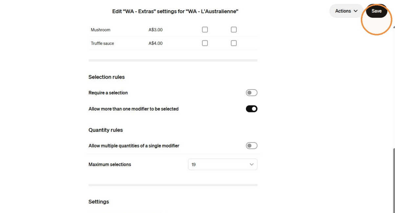Image resolution: width=395 pixels, height=213 pixels.
Task: Click the Mushroom modifier row name
Action: tap(100, 30)
